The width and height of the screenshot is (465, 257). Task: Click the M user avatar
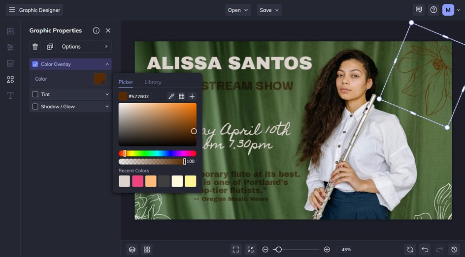(x=448, y=10)
